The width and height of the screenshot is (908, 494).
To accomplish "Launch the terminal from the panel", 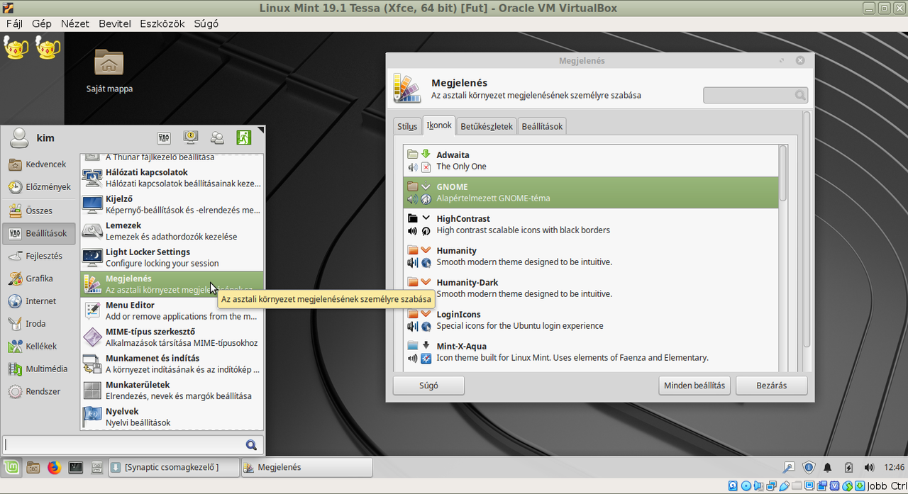I will [x=75, y=467].
